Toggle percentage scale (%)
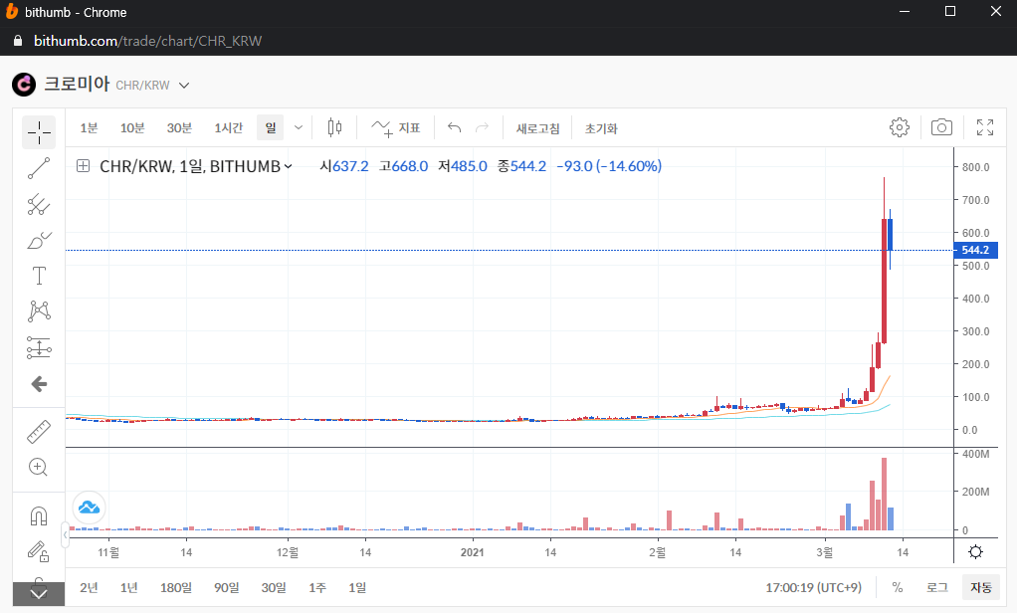 pos(897,587)
